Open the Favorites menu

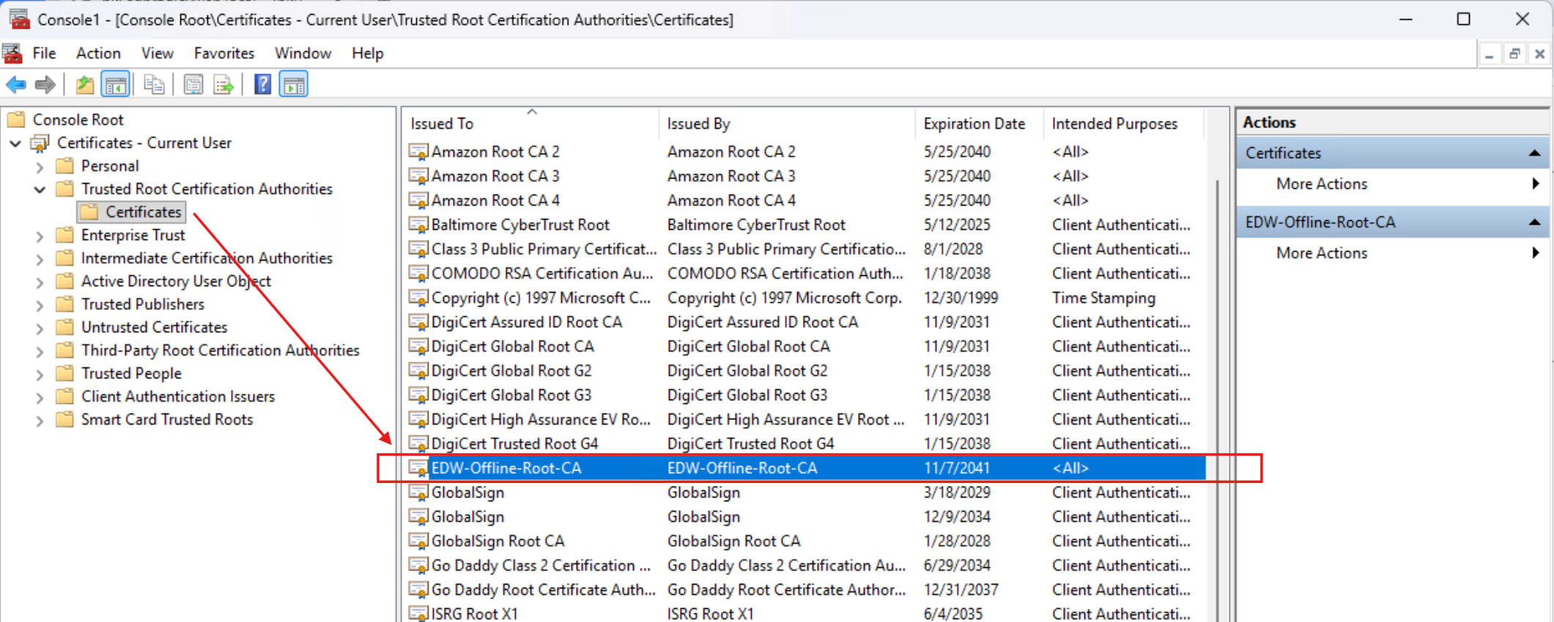coord(223,53)
